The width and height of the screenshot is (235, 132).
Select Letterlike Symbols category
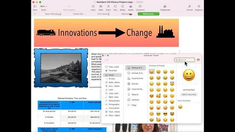[112, 93]
